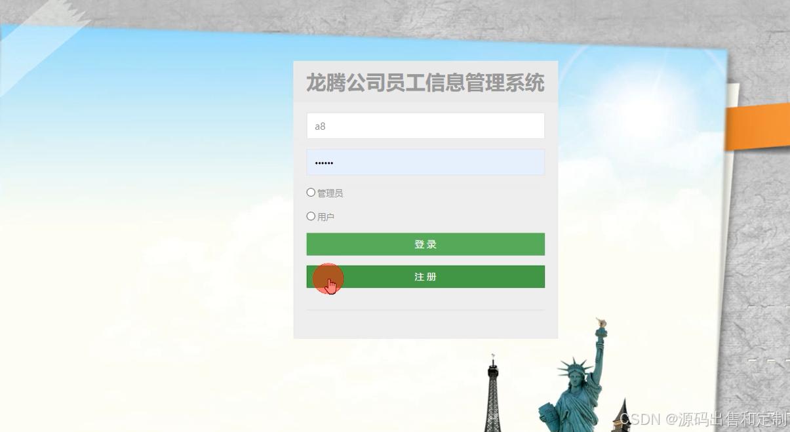Click the username field containing a8
This screenshot has height=432, width=790.
tap(425, 126)
